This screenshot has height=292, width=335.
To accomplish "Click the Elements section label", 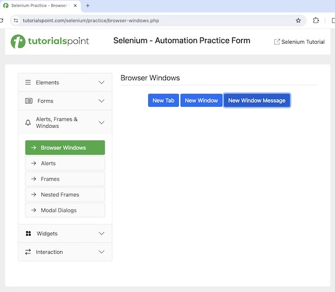I will pos(48,82).
